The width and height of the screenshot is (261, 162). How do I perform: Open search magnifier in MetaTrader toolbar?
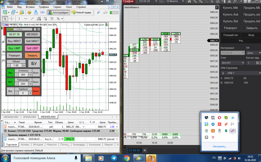pos(99,12)
